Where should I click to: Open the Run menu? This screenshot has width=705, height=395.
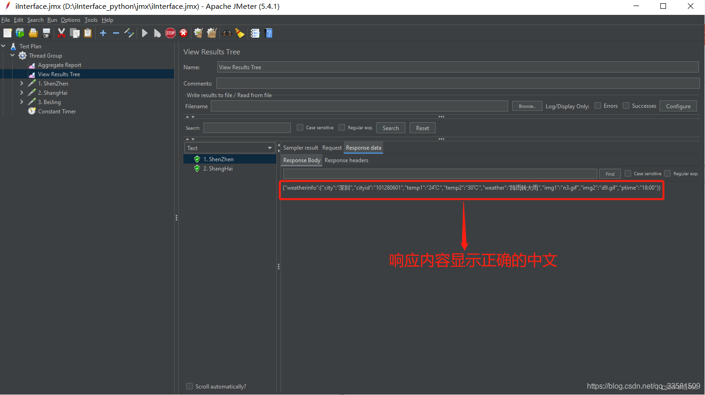tap(52, 20)
